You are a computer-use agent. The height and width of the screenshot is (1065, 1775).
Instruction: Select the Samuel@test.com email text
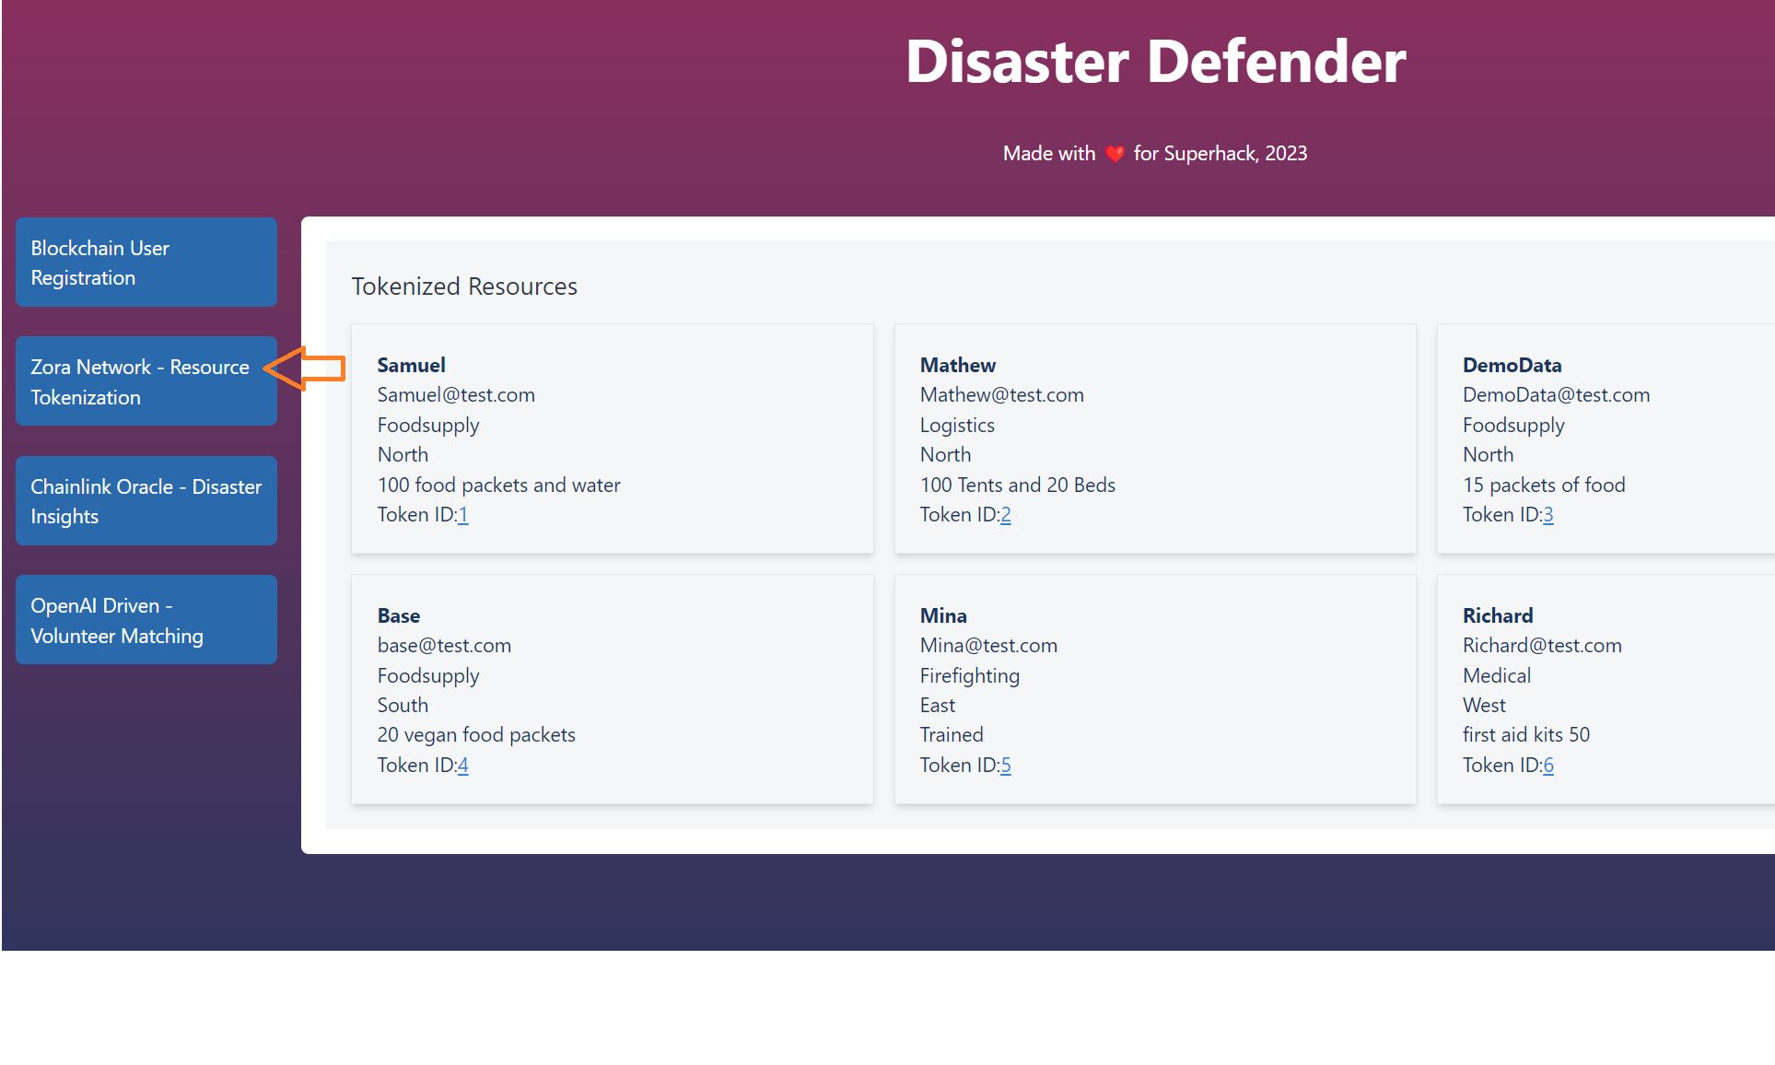pyautogui.click(x=456, y=395)
